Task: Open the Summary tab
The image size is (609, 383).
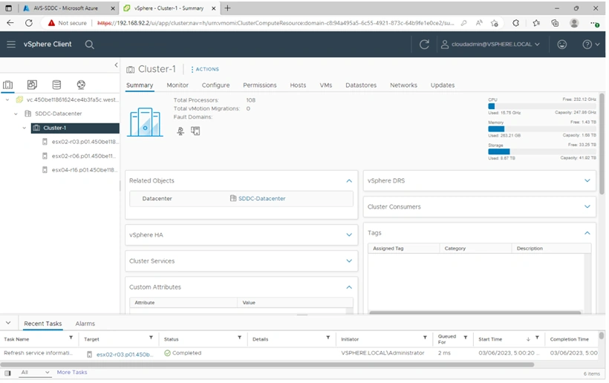Action: (x=140, y=85)
